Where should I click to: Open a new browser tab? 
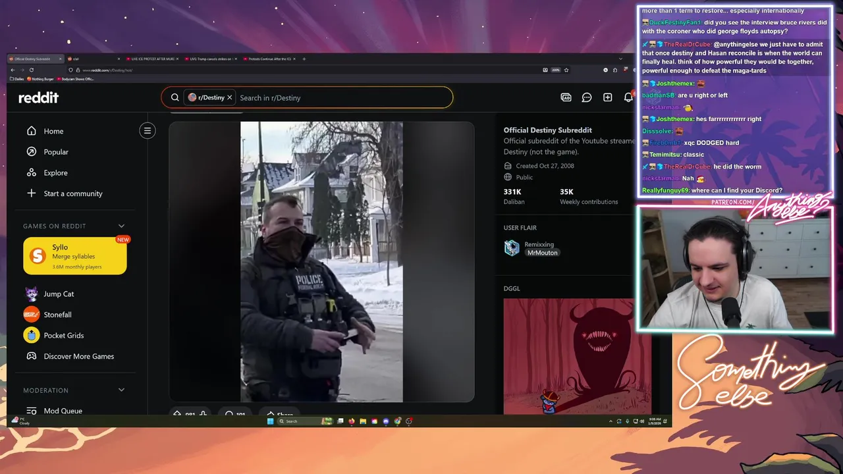(304, 59)
